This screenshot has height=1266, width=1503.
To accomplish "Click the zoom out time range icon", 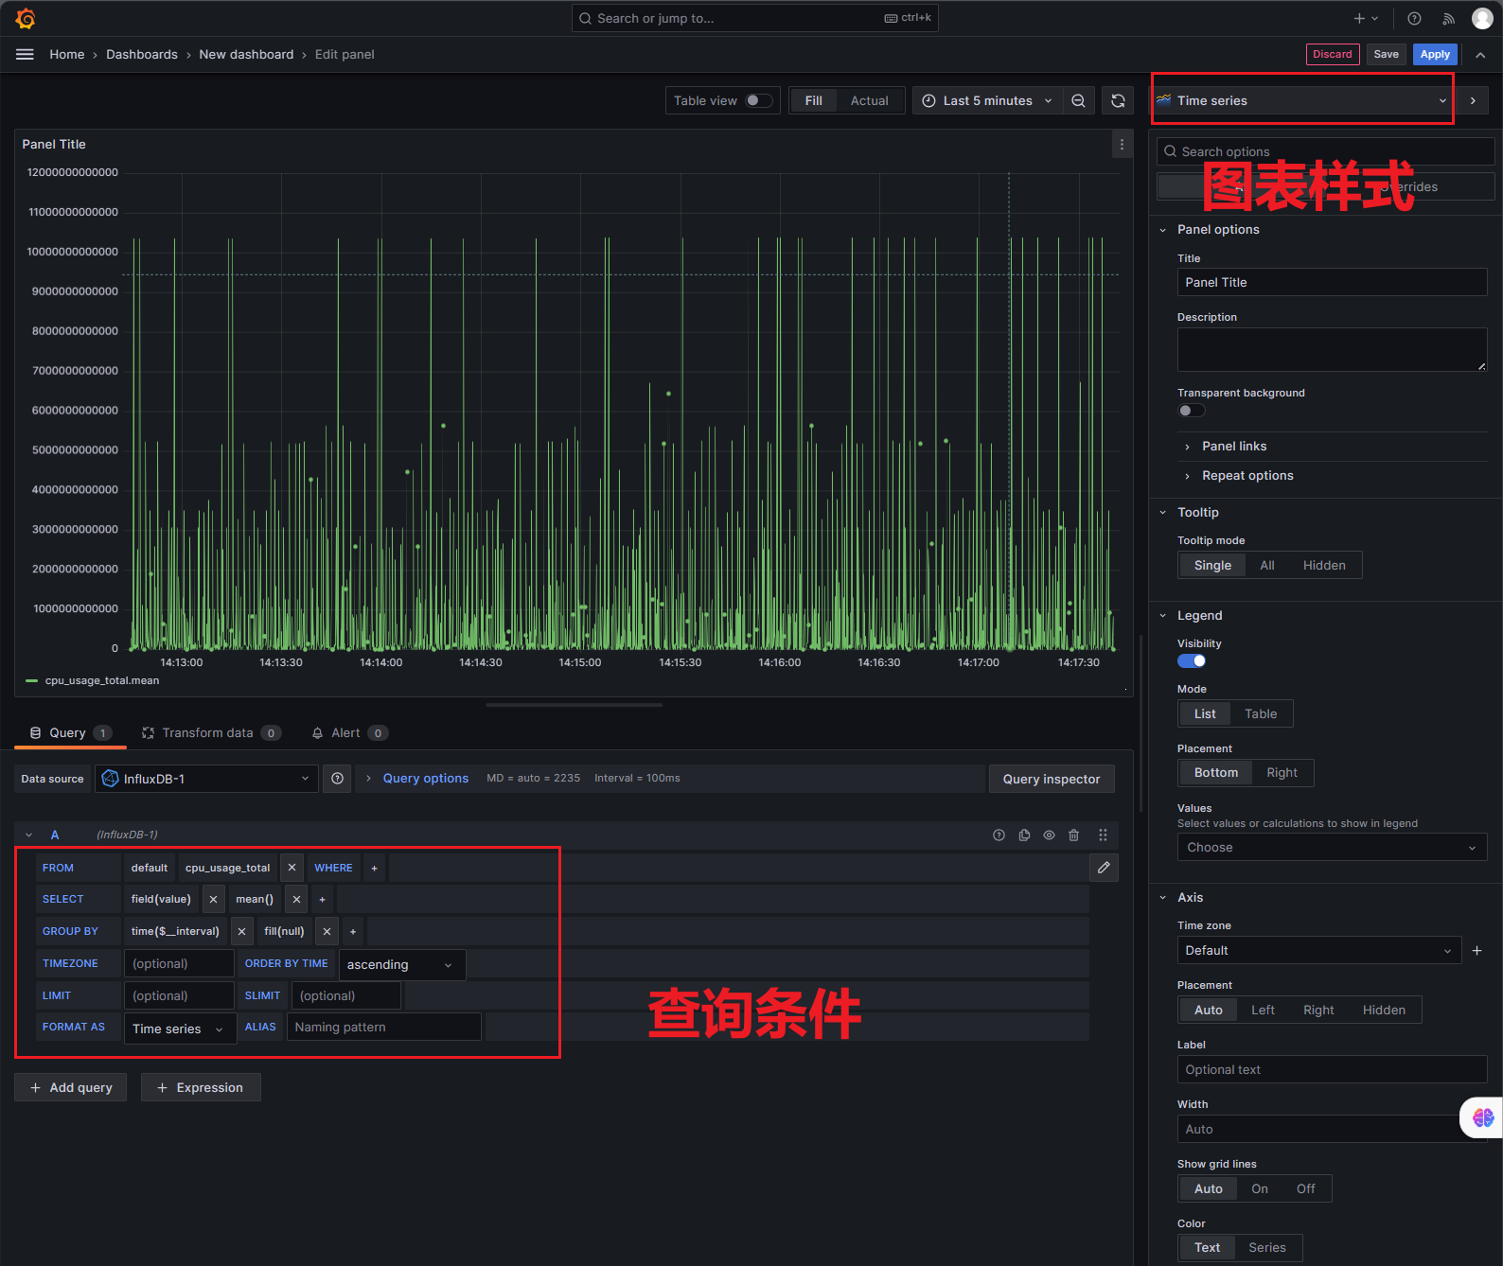I will click(1078, 100).
